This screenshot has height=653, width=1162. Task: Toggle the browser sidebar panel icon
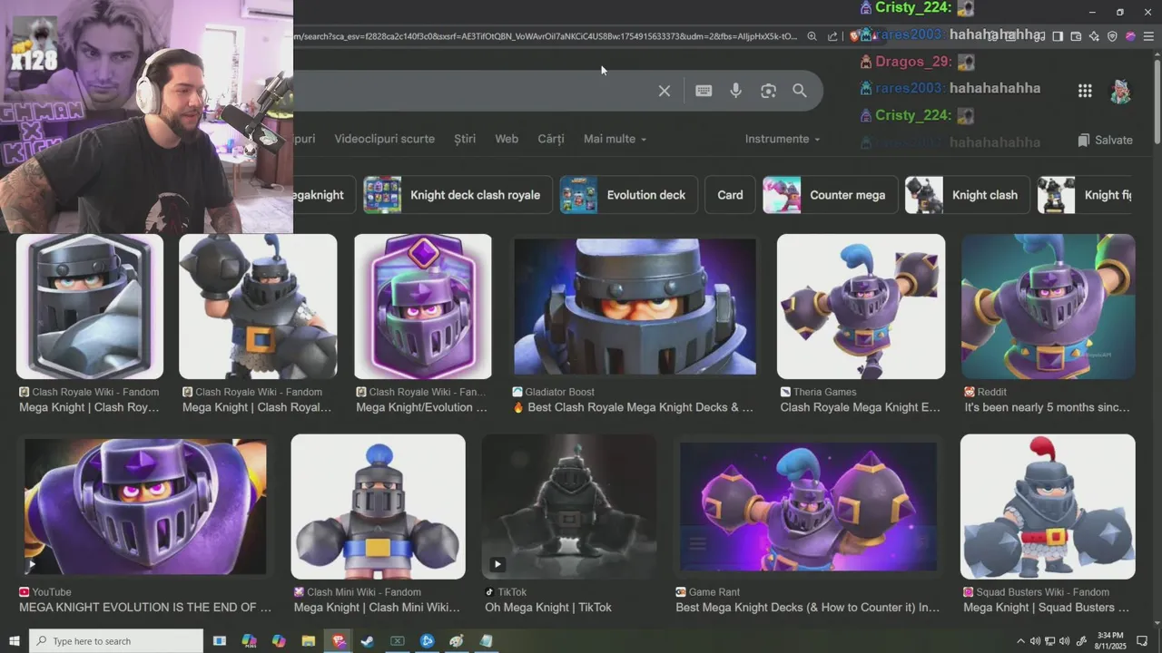(1058, 36)
